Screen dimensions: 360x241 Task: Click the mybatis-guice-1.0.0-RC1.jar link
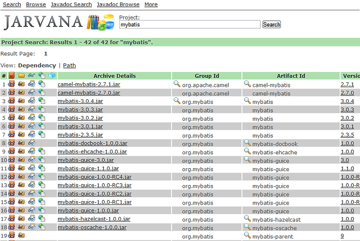pos(94,202)
